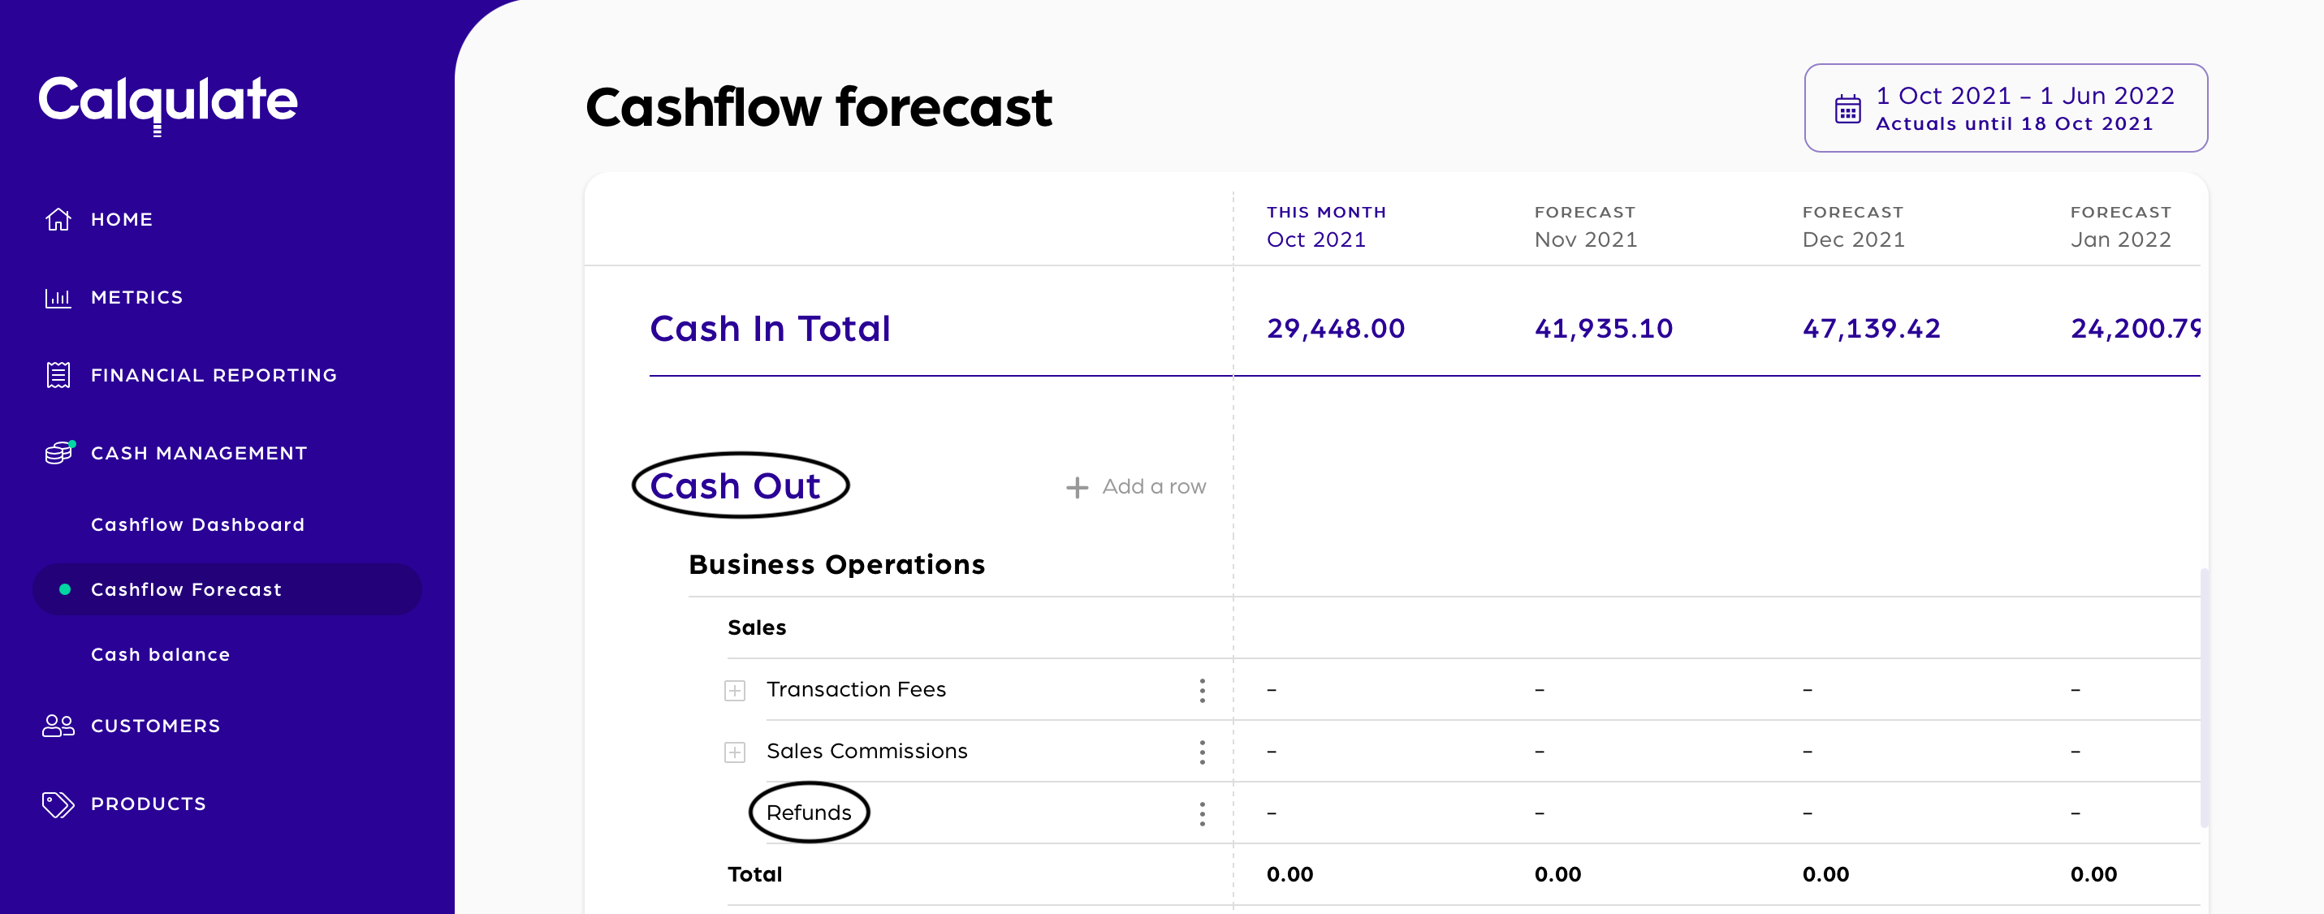Click the Metrics bar chart icon
The height and width of the screenshot is (914, 2324).
click(x=58, y=298)
